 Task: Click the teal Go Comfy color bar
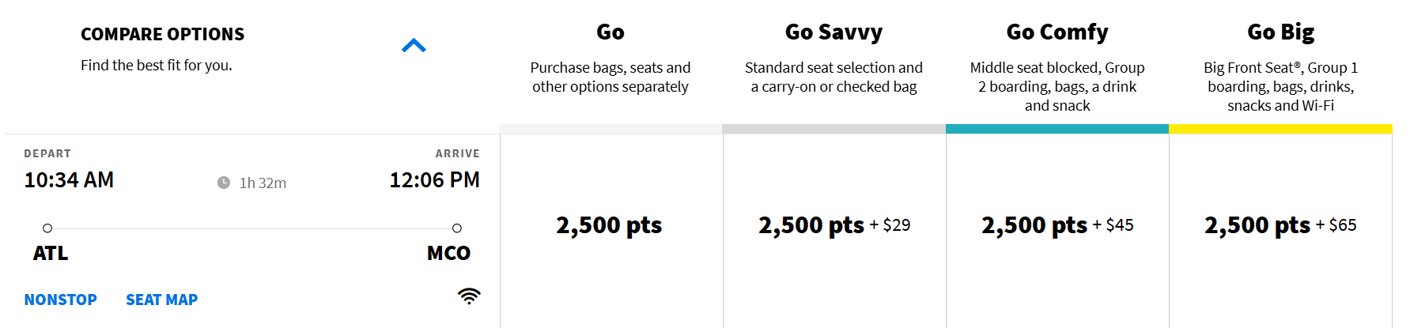(x=1057, y=129)
